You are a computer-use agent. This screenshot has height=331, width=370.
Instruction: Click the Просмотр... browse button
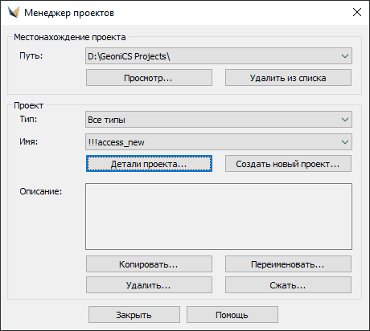point(149,78)
